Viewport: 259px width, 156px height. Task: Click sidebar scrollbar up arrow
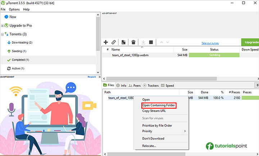98,15
